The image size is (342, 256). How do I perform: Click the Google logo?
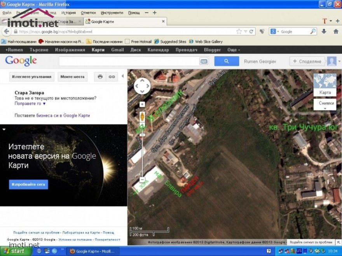tap(21, 61)
